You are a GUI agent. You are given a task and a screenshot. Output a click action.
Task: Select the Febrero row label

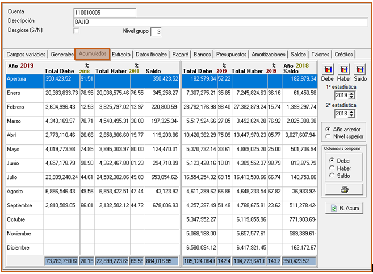(15, 107)
